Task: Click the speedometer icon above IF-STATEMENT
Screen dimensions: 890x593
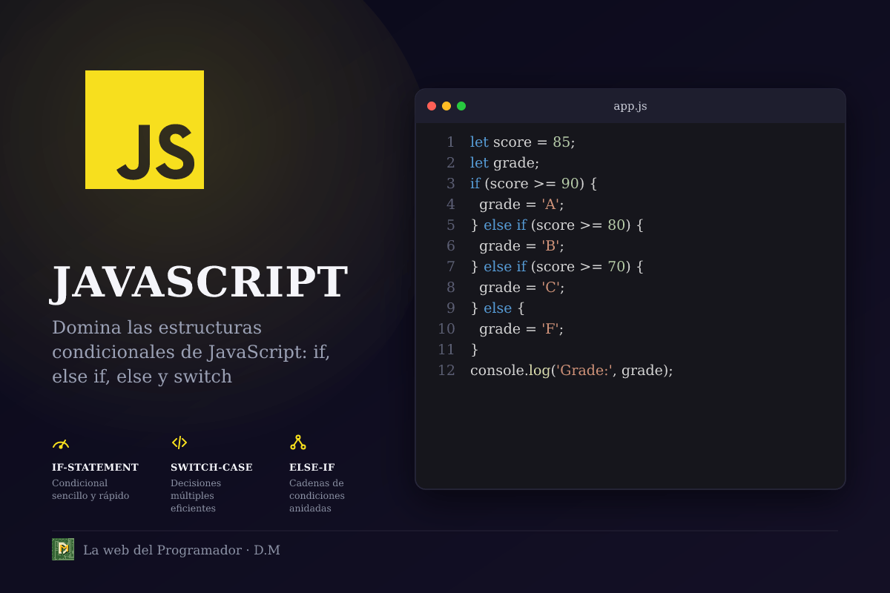Action: point(61,443)
